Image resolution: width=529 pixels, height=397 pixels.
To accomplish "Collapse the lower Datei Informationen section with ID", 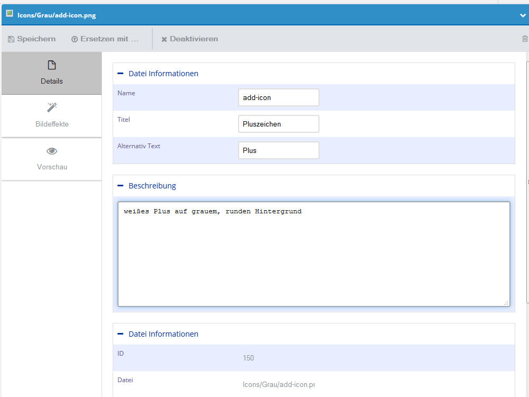I will click(x=120, y=334).
